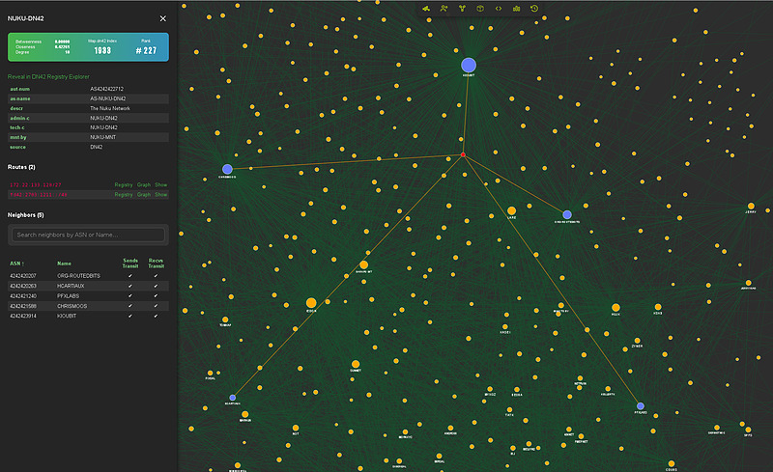Click the people icon in the top toolbar
Image resolution: width=773 pixels, height=472 pixels.
coord(444,9)
